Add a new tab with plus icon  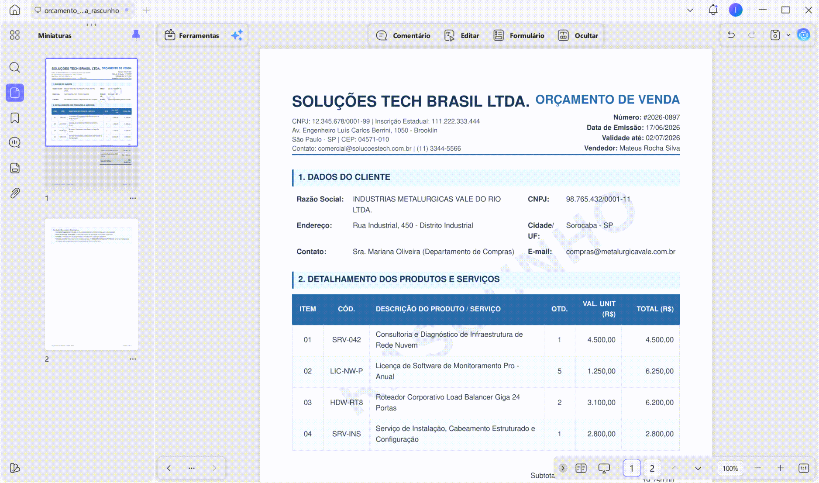point(146,10)
